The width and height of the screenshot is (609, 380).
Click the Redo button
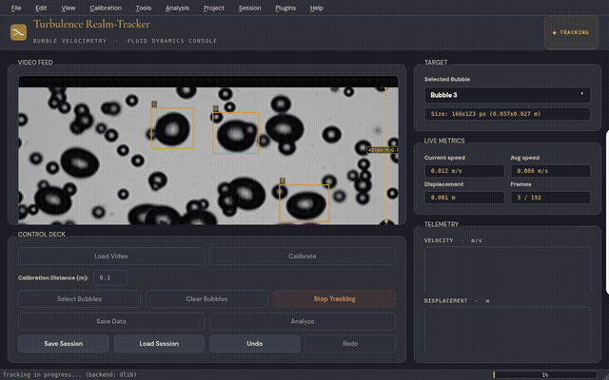pyautogui.click(x=350, y=344)
